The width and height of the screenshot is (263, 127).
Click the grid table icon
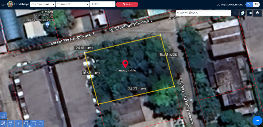point(249,13)
